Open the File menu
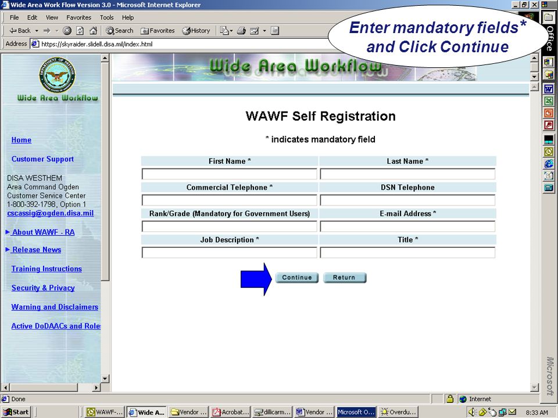 click(14, 17)
